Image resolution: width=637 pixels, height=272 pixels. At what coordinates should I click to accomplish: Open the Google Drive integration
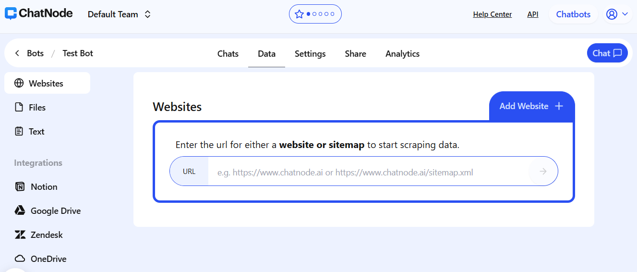pyautogui.click(x=48, y=210)
